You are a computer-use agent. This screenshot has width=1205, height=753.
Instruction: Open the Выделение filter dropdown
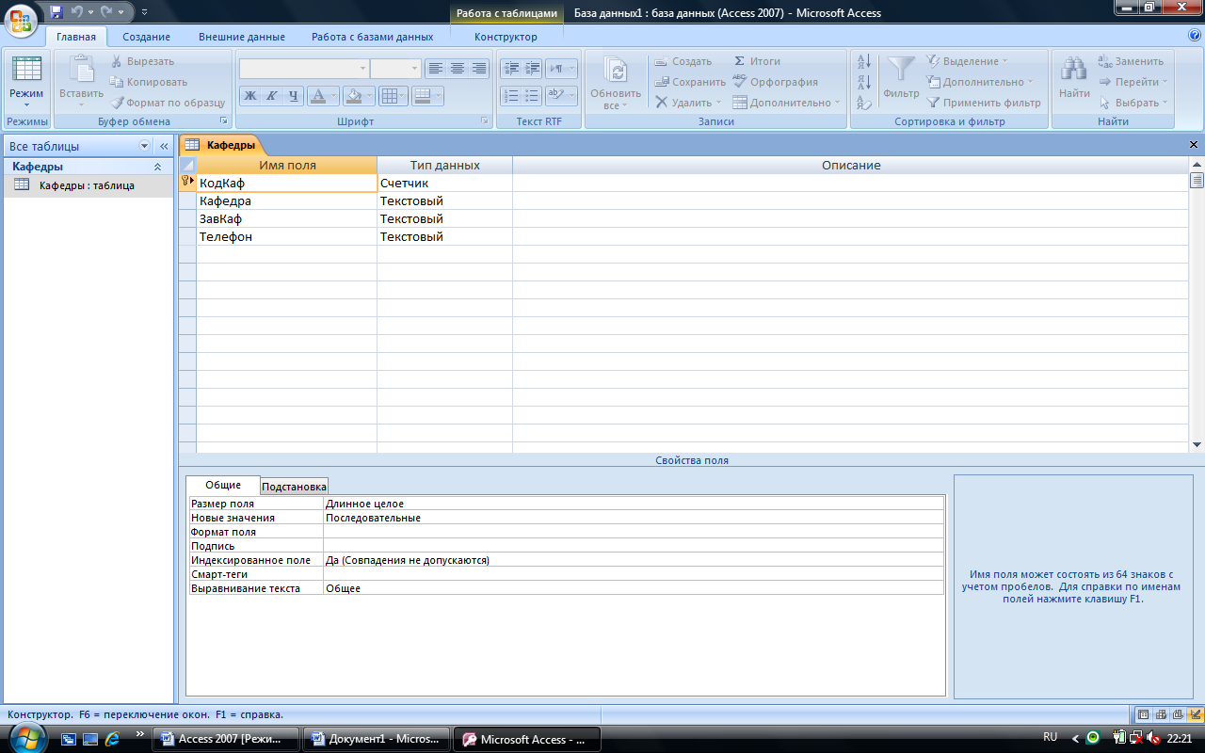(967, 61)
